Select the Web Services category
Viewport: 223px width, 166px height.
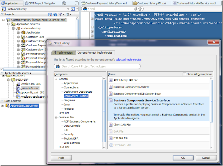[72, 143]
